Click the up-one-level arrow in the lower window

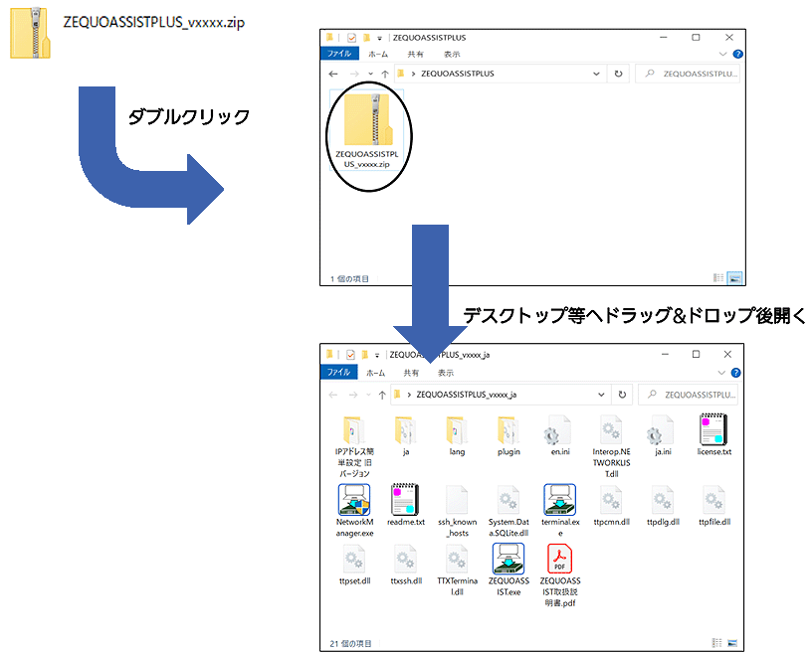coord(382,394)
